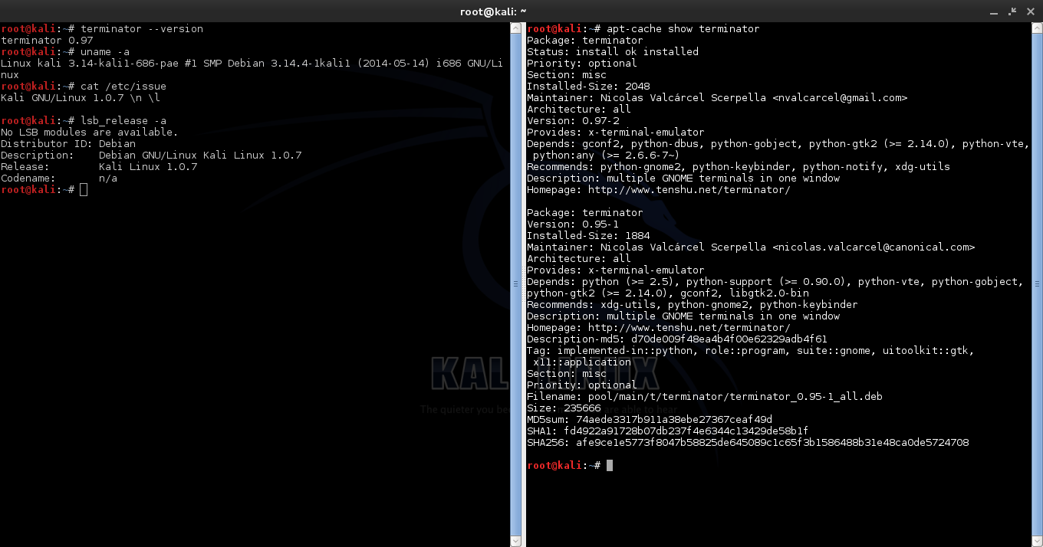Click the 'Codename: n/a' line

(59, 179)
